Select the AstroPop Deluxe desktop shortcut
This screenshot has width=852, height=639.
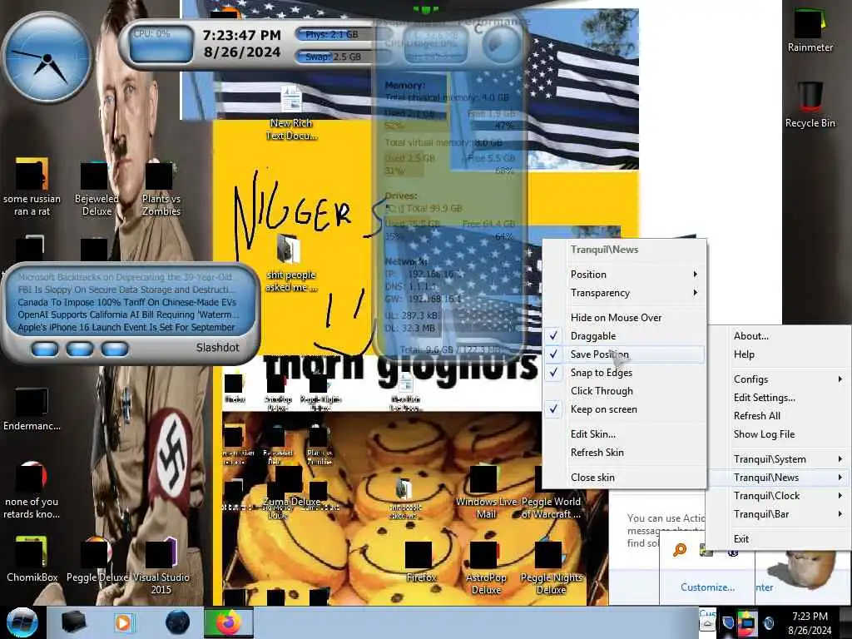coord(486,567)
